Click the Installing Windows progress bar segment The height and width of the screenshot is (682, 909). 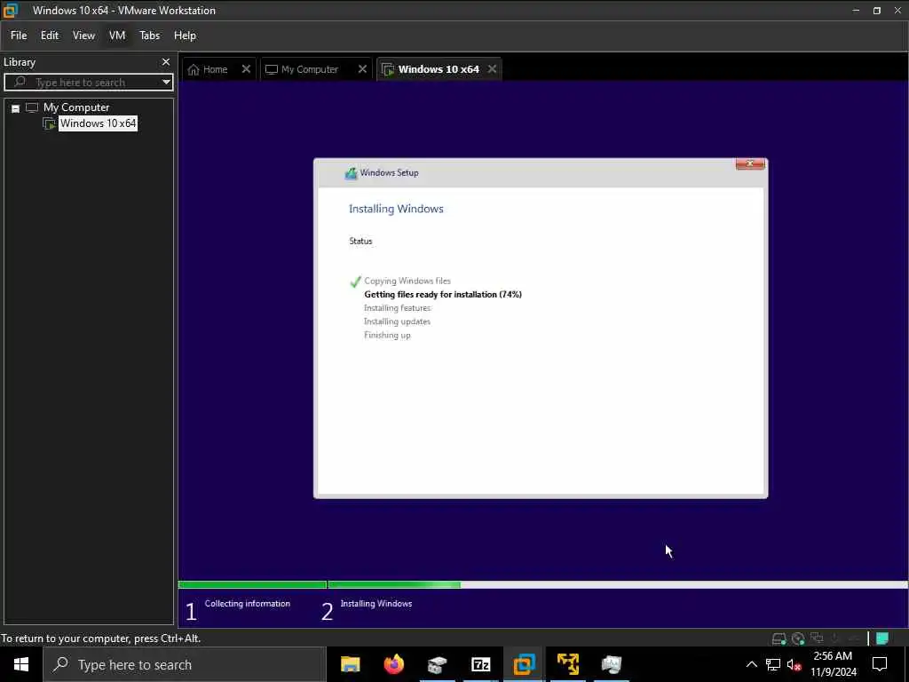[x=618, y=584]
